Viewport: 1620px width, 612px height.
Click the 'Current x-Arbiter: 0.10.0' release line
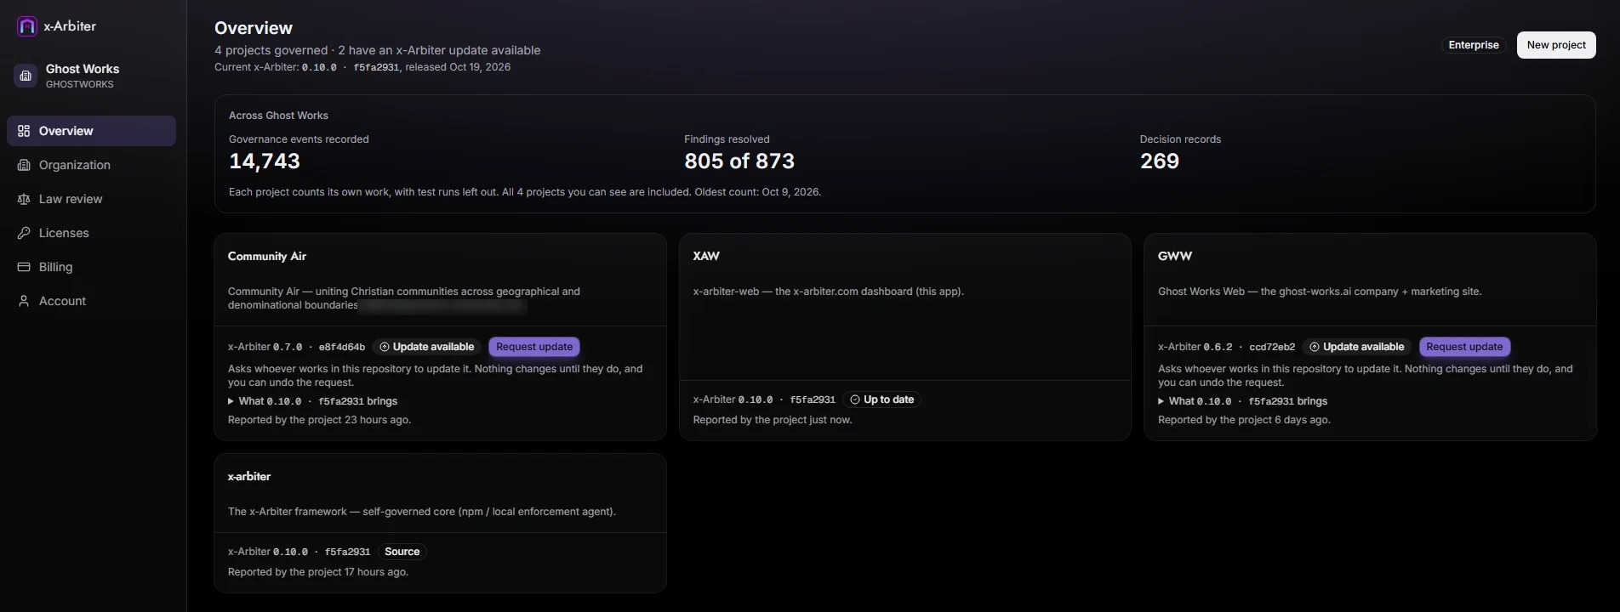coord(362,67)
